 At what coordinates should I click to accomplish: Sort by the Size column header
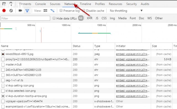pos(162,46)
